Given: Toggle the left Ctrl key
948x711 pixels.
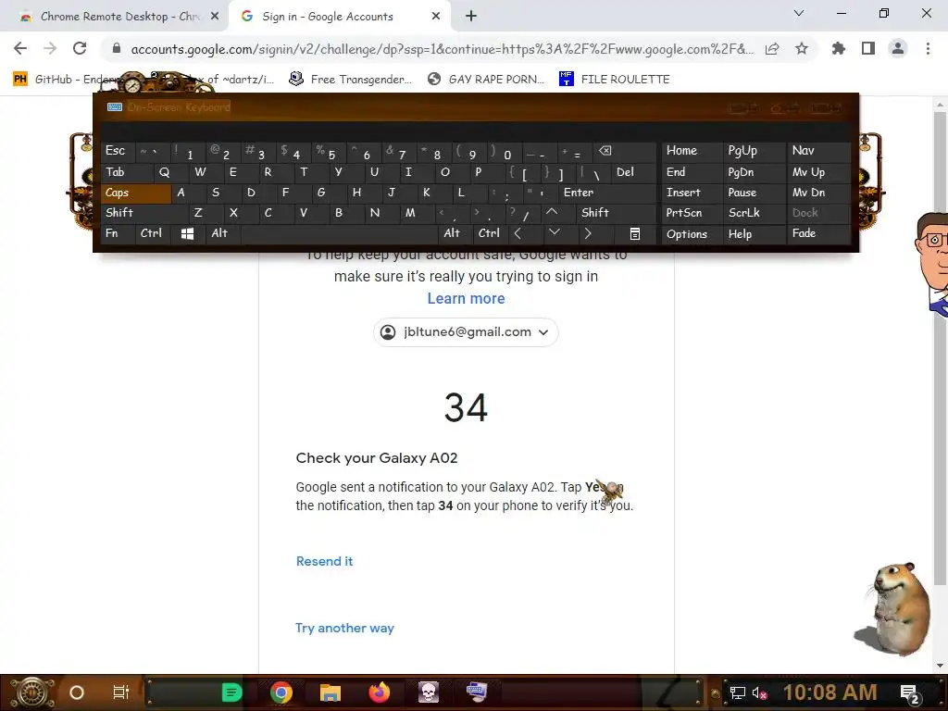Looking at the screenshot, I should coord(153,233).
